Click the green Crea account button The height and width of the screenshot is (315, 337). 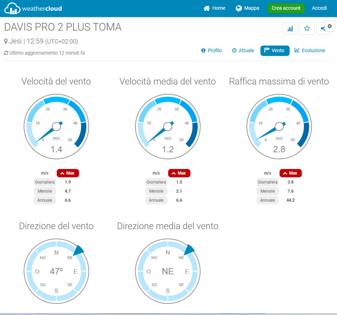[286, 8]
